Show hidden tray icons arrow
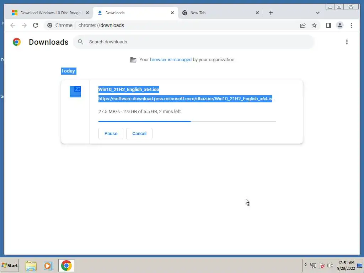 [x=305, y=265]
